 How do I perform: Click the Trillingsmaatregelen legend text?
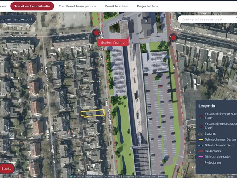pyautogui.click(x=218, y=156)
